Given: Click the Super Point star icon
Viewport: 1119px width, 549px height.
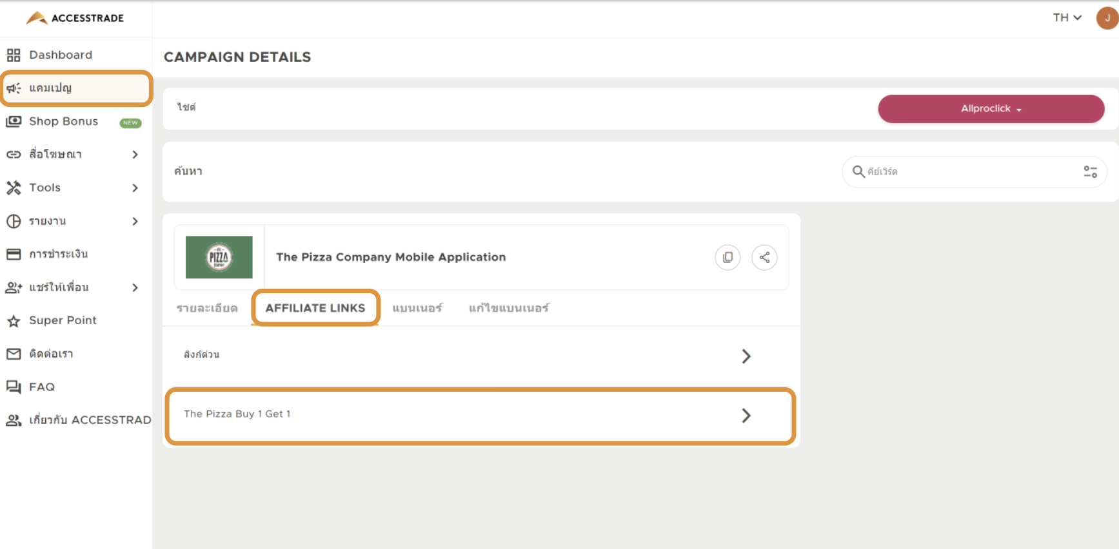Looking at the screenshot, I should point(14,321).
